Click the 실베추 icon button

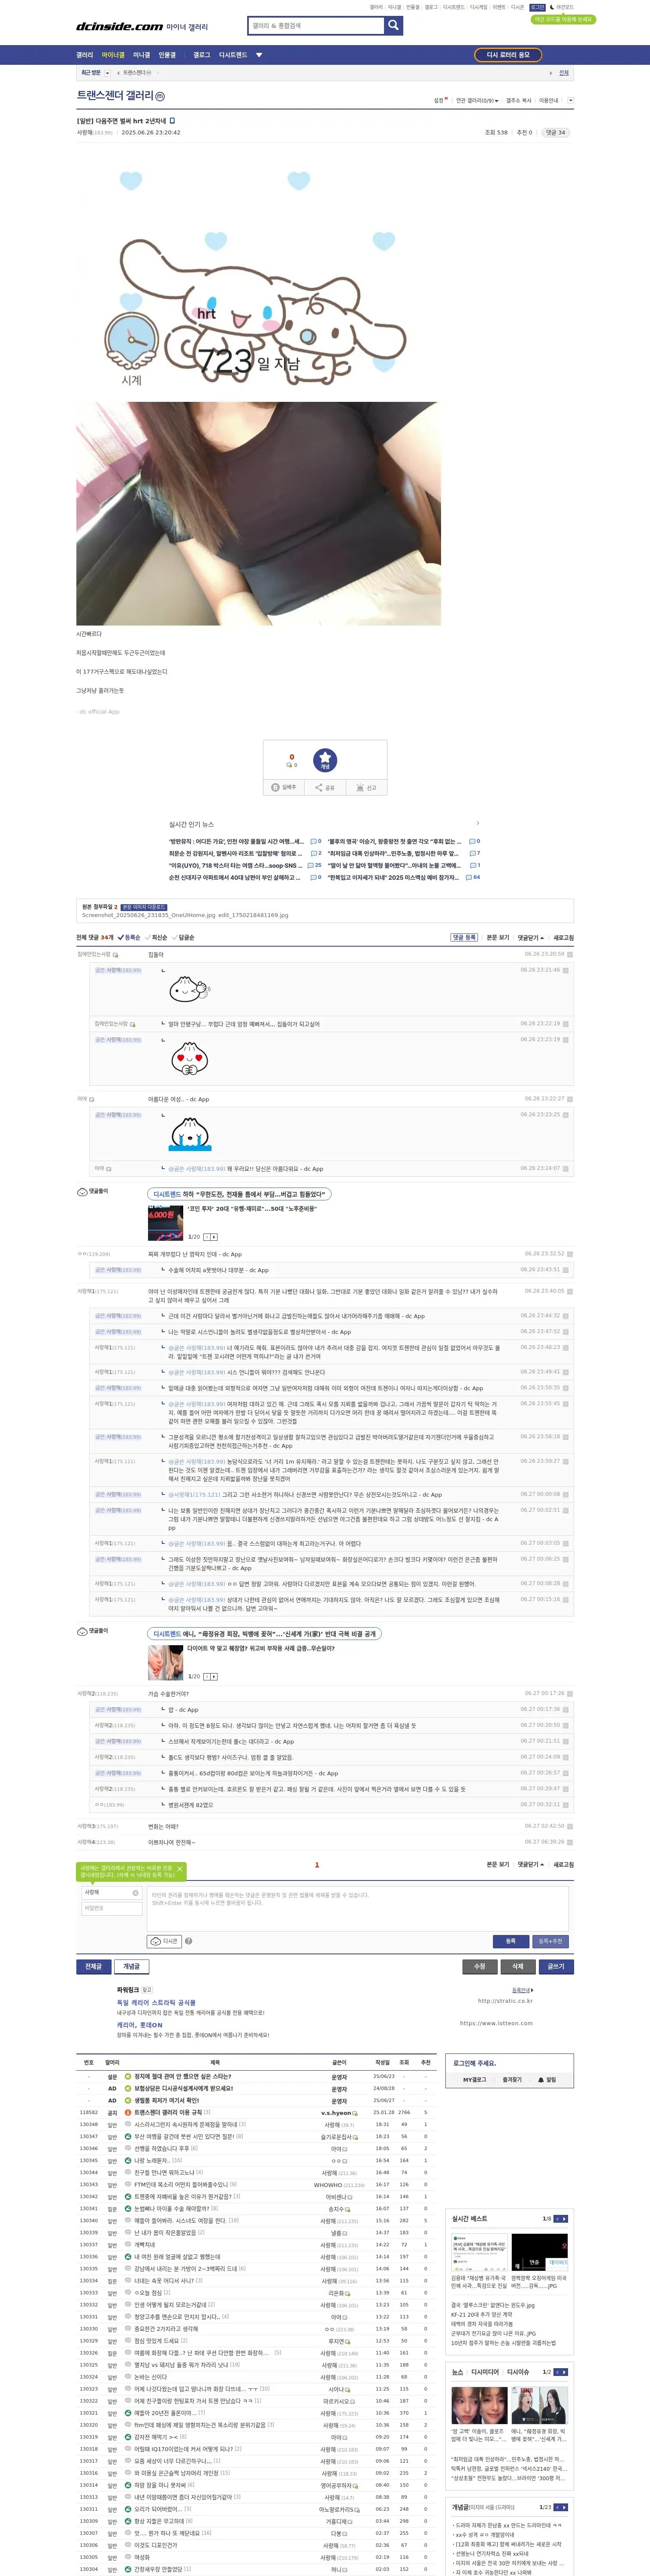pyautogui.click(x=284, y=787)
